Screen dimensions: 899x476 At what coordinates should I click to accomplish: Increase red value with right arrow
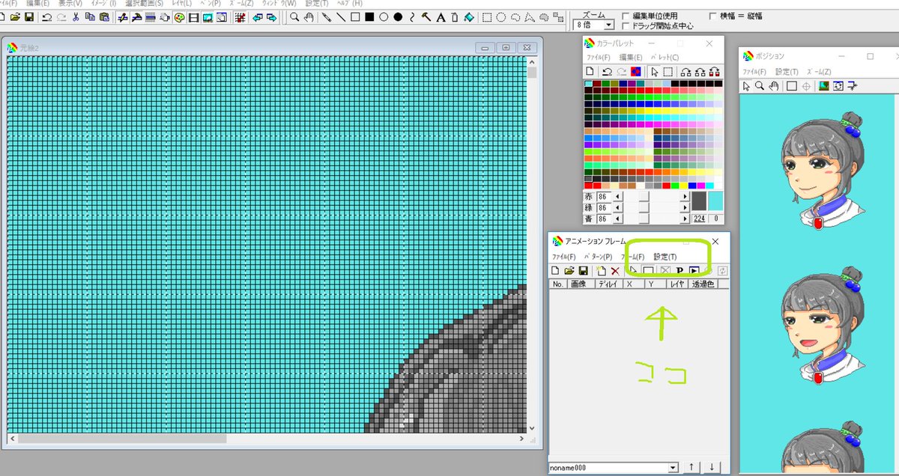point(684,197)
